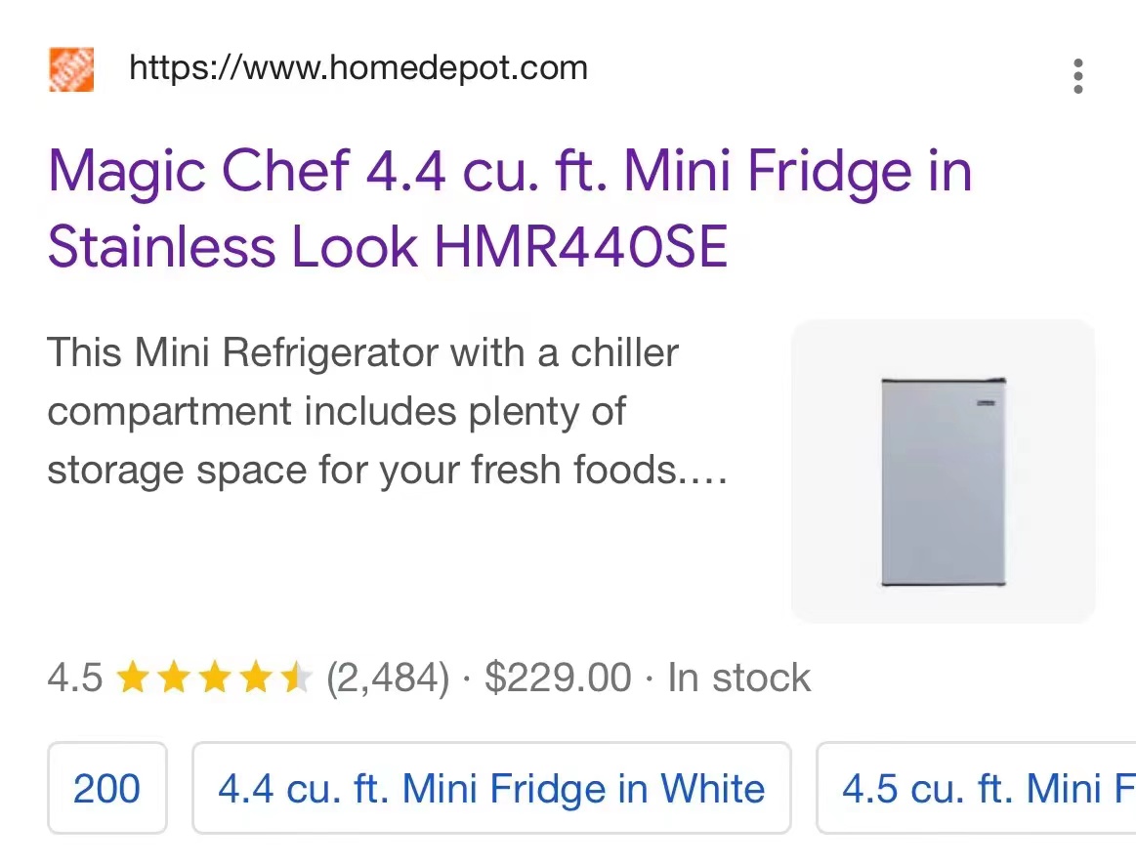Click the half-filled fifth rating star

click(x=295, y=678)
